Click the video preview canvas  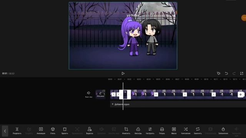123,36
